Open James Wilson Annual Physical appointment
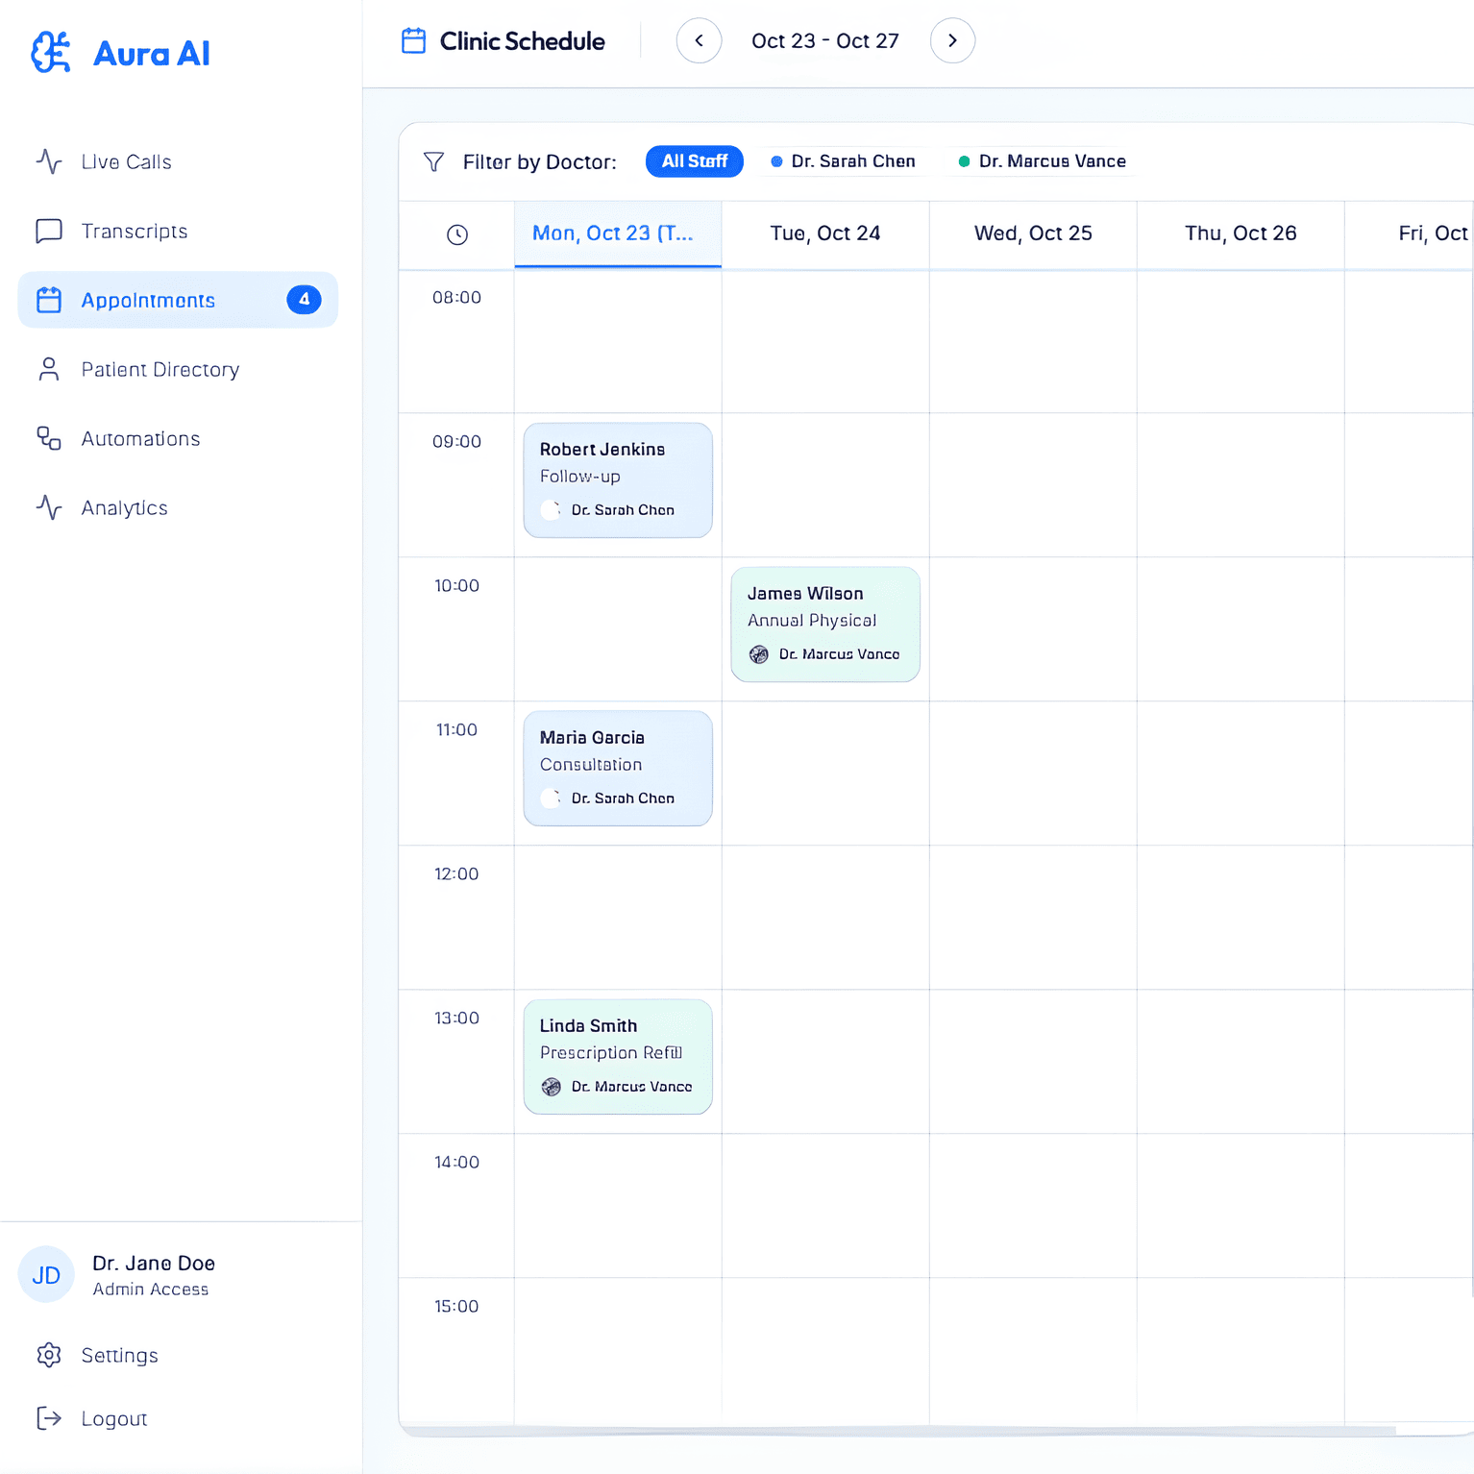The height and width of the screenshot is (1474, 1474). click(x=824, y=624)
